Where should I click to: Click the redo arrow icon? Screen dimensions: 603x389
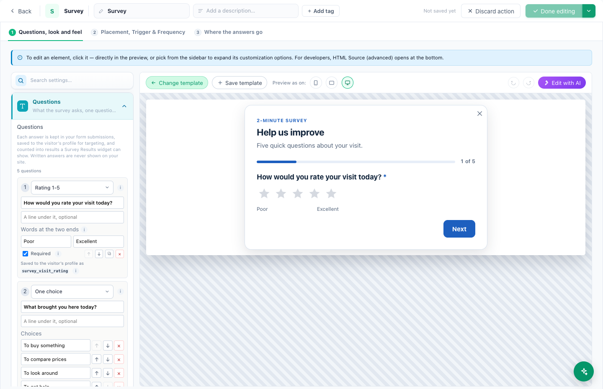(x=529, y=83)
